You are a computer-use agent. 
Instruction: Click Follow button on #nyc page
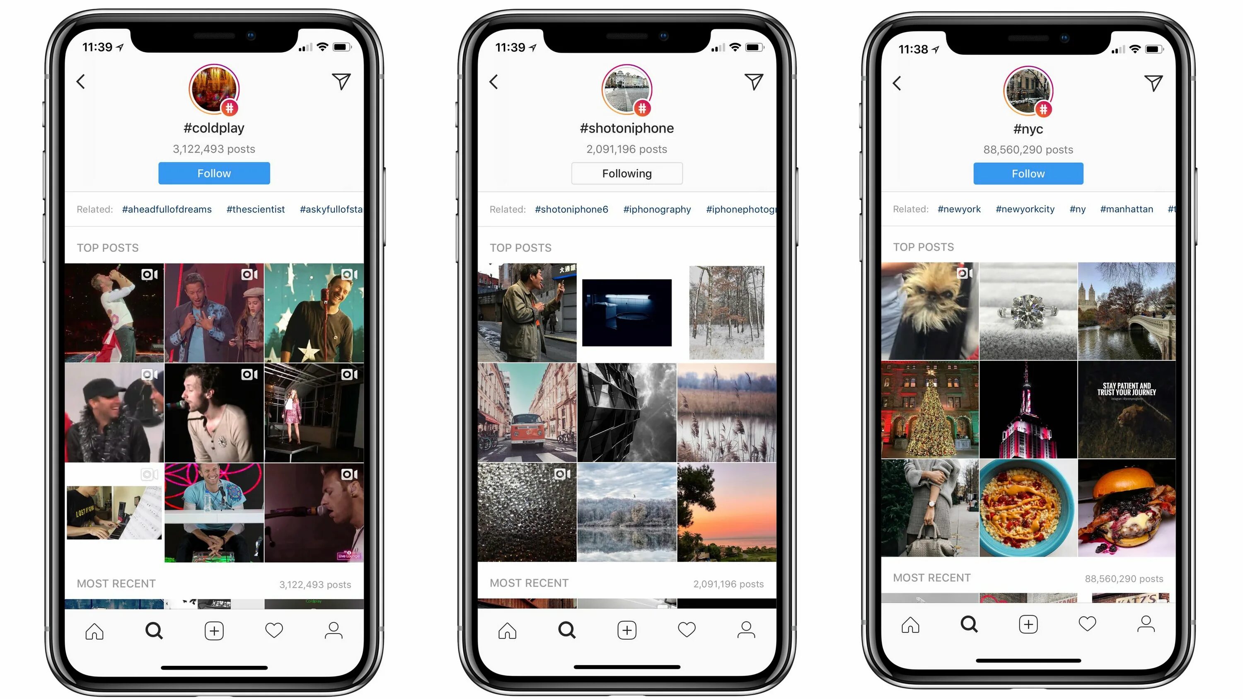[x=1028, y=173]
